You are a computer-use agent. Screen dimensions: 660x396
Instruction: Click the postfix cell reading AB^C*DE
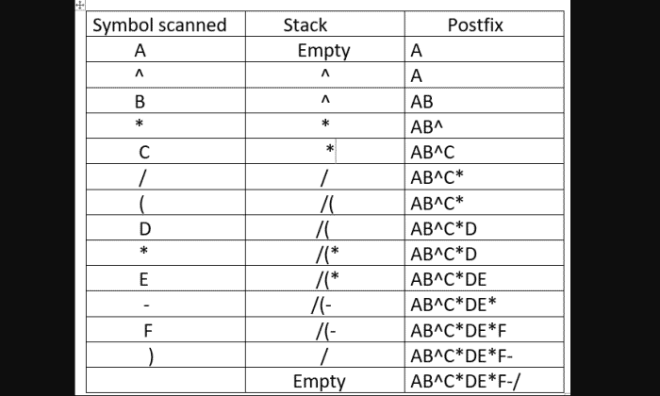(x=484, y=278)
